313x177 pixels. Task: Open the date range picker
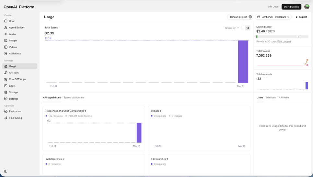pyautogui.click(x=273, y=17)
